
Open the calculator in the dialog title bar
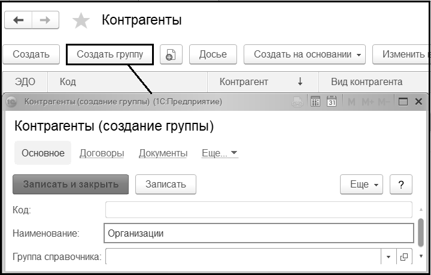pos(316,102)
